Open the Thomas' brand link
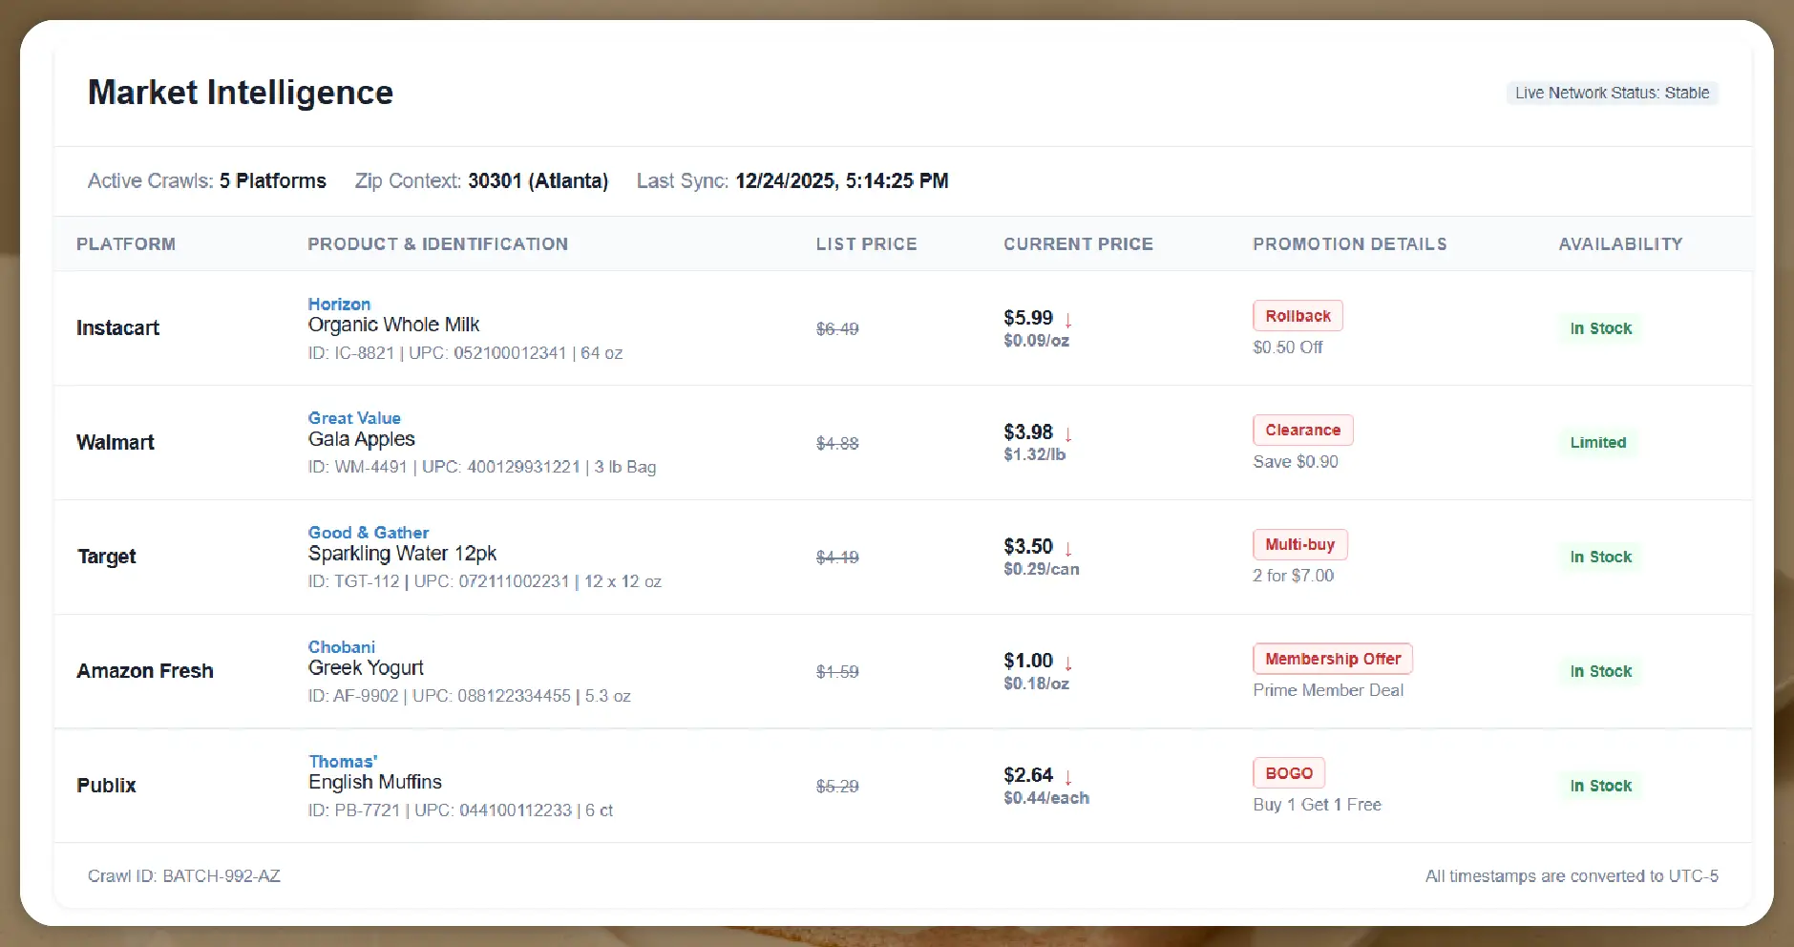Viewport: 1794px width, 947px height. 343,762
